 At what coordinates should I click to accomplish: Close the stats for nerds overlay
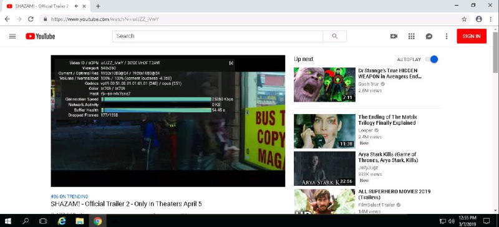pos(231,63)
